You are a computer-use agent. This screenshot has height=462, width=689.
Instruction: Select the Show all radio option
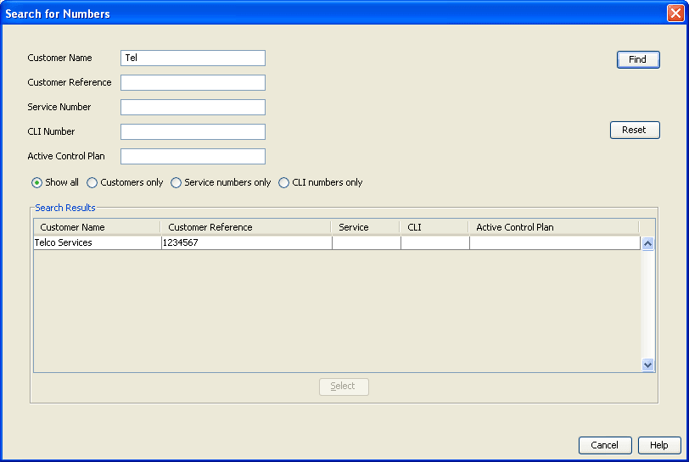(55, 183)
